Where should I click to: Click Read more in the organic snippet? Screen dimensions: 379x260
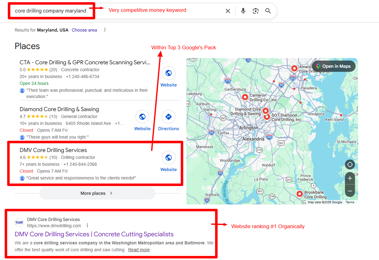139,250
